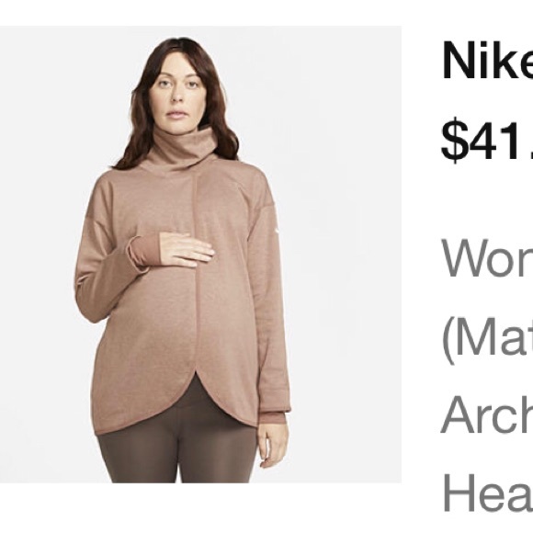The width and height of the screenshot is (533, 533).
Task: Click the bold Nike product title
Action: click(x=487, y=61)
